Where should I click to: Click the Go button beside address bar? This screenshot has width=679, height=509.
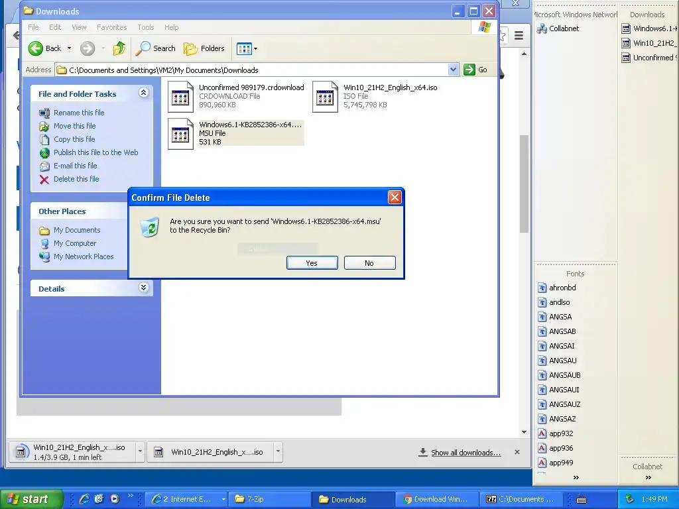click(x=475, y=70)
